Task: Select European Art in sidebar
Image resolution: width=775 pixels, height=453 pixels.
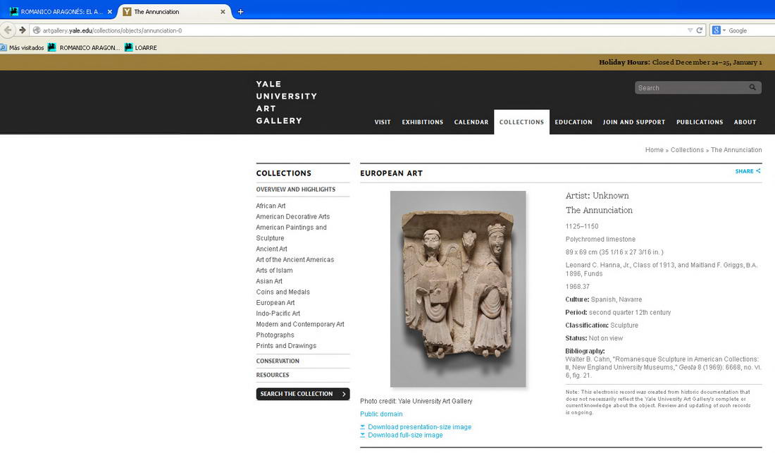Action: coord(275,303)
